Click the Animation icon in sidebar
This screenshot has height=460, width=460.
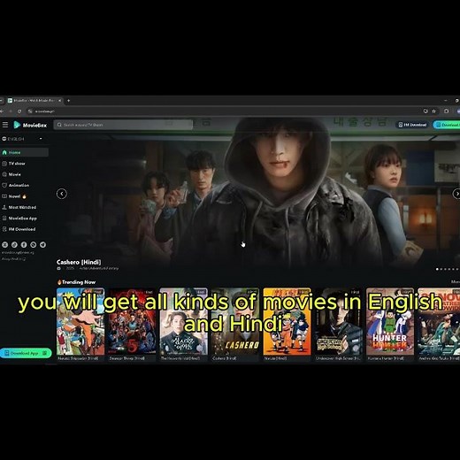point(4,185)
